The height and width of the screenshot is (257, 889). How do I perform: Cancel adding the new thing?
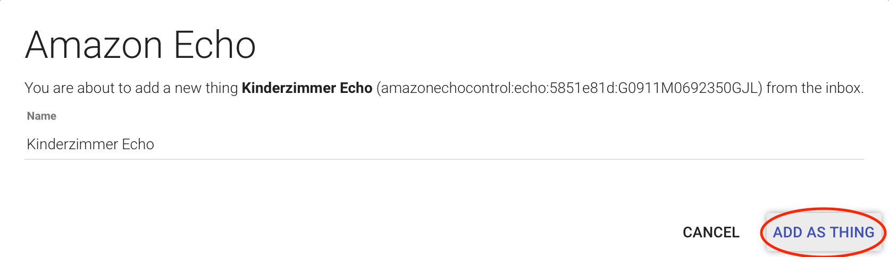click(x=711, y=233)
